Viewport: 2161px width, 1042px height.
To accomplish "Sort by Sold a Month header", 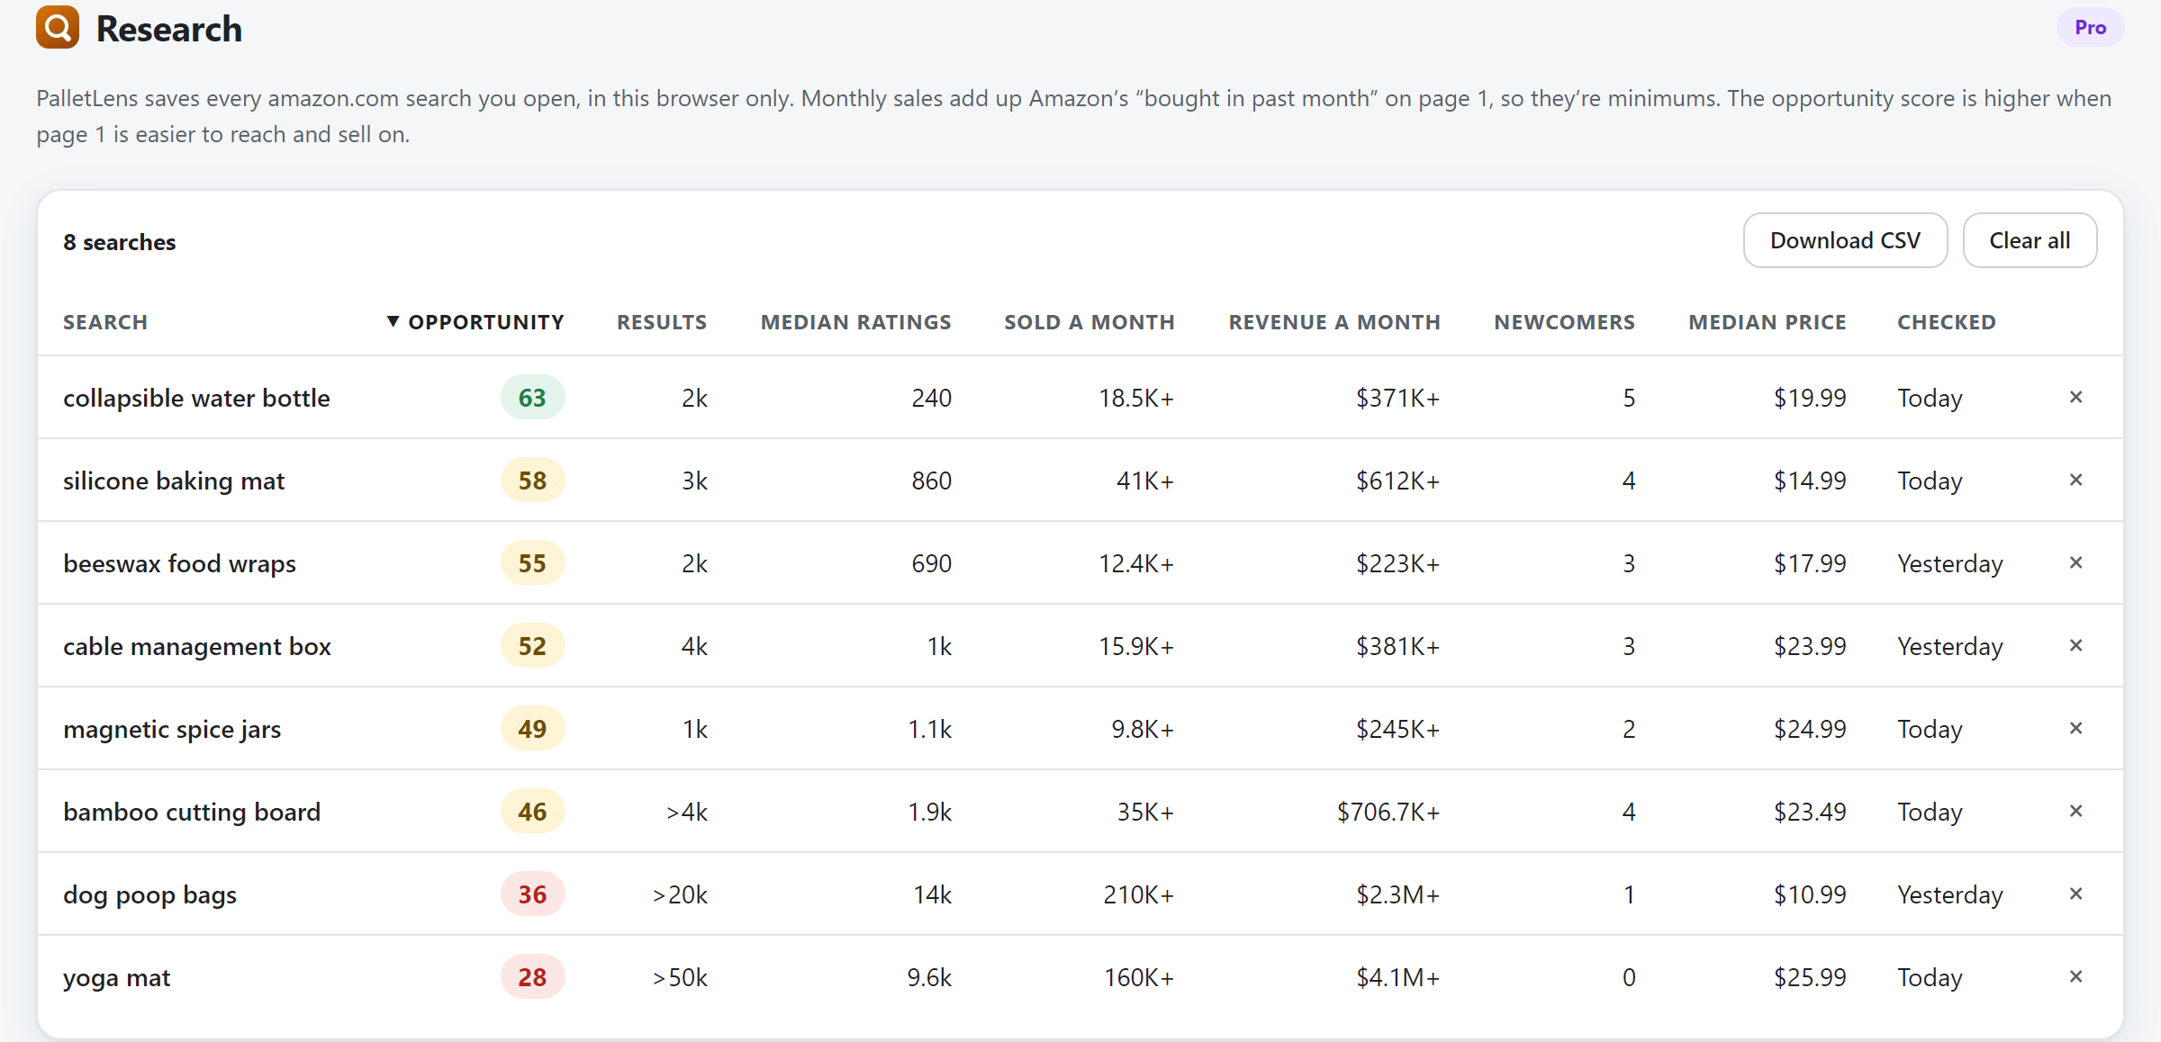I will [1090, 322].
